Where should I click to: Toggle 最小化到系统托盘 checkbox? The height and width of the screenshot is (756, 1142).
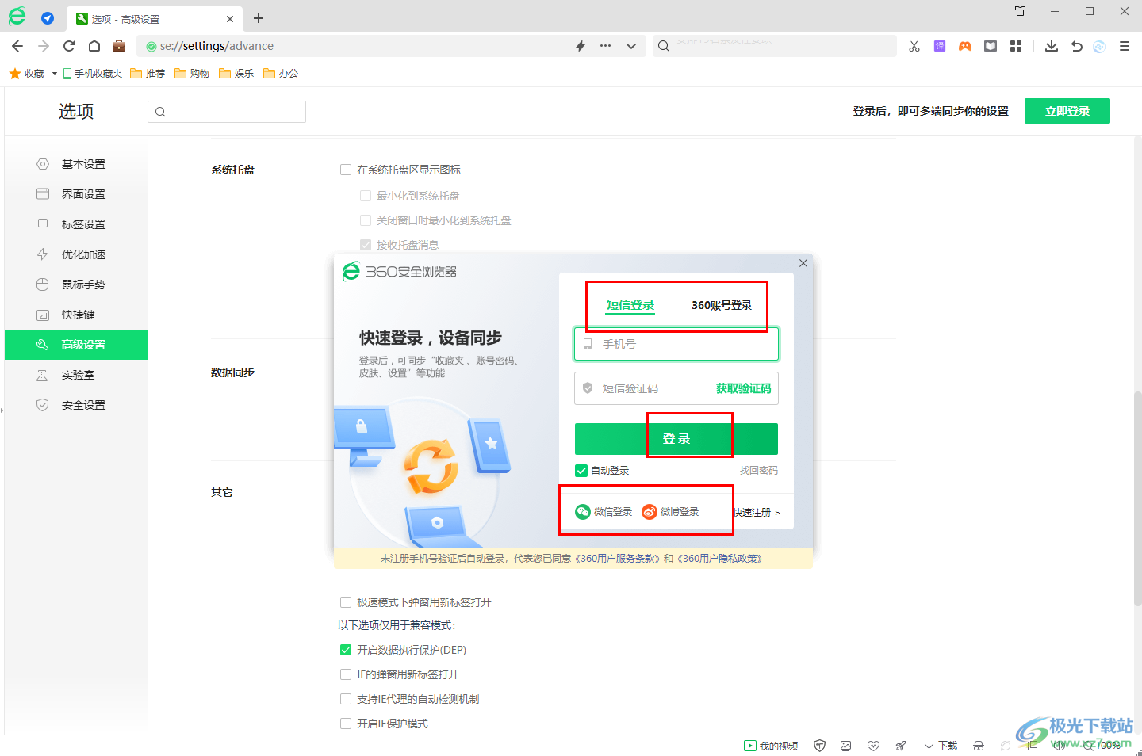pyautogui.click(x=366, y=196)
